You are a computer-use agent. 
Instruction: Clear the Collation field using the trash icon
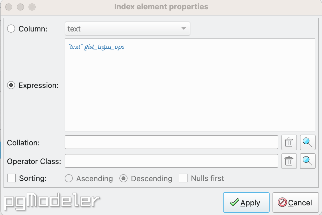pos(289,142)
